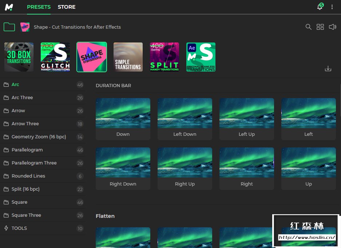The image size is (341, 248).
Task: Select the 3D Box Transitions pack
Action: [19, 57]
